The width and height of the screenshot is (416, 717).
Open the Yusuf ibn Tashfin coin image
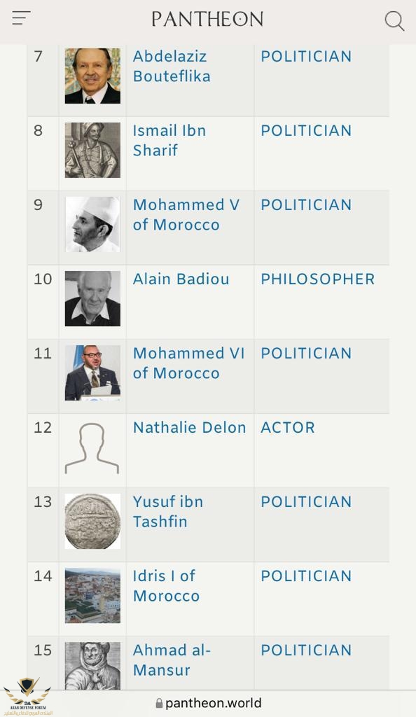tap(93, 521)
